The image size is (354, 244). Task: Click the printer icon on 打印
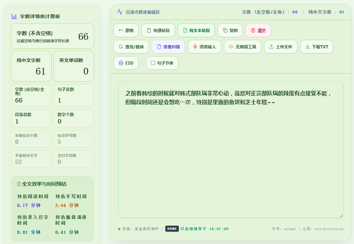point(121,63)
